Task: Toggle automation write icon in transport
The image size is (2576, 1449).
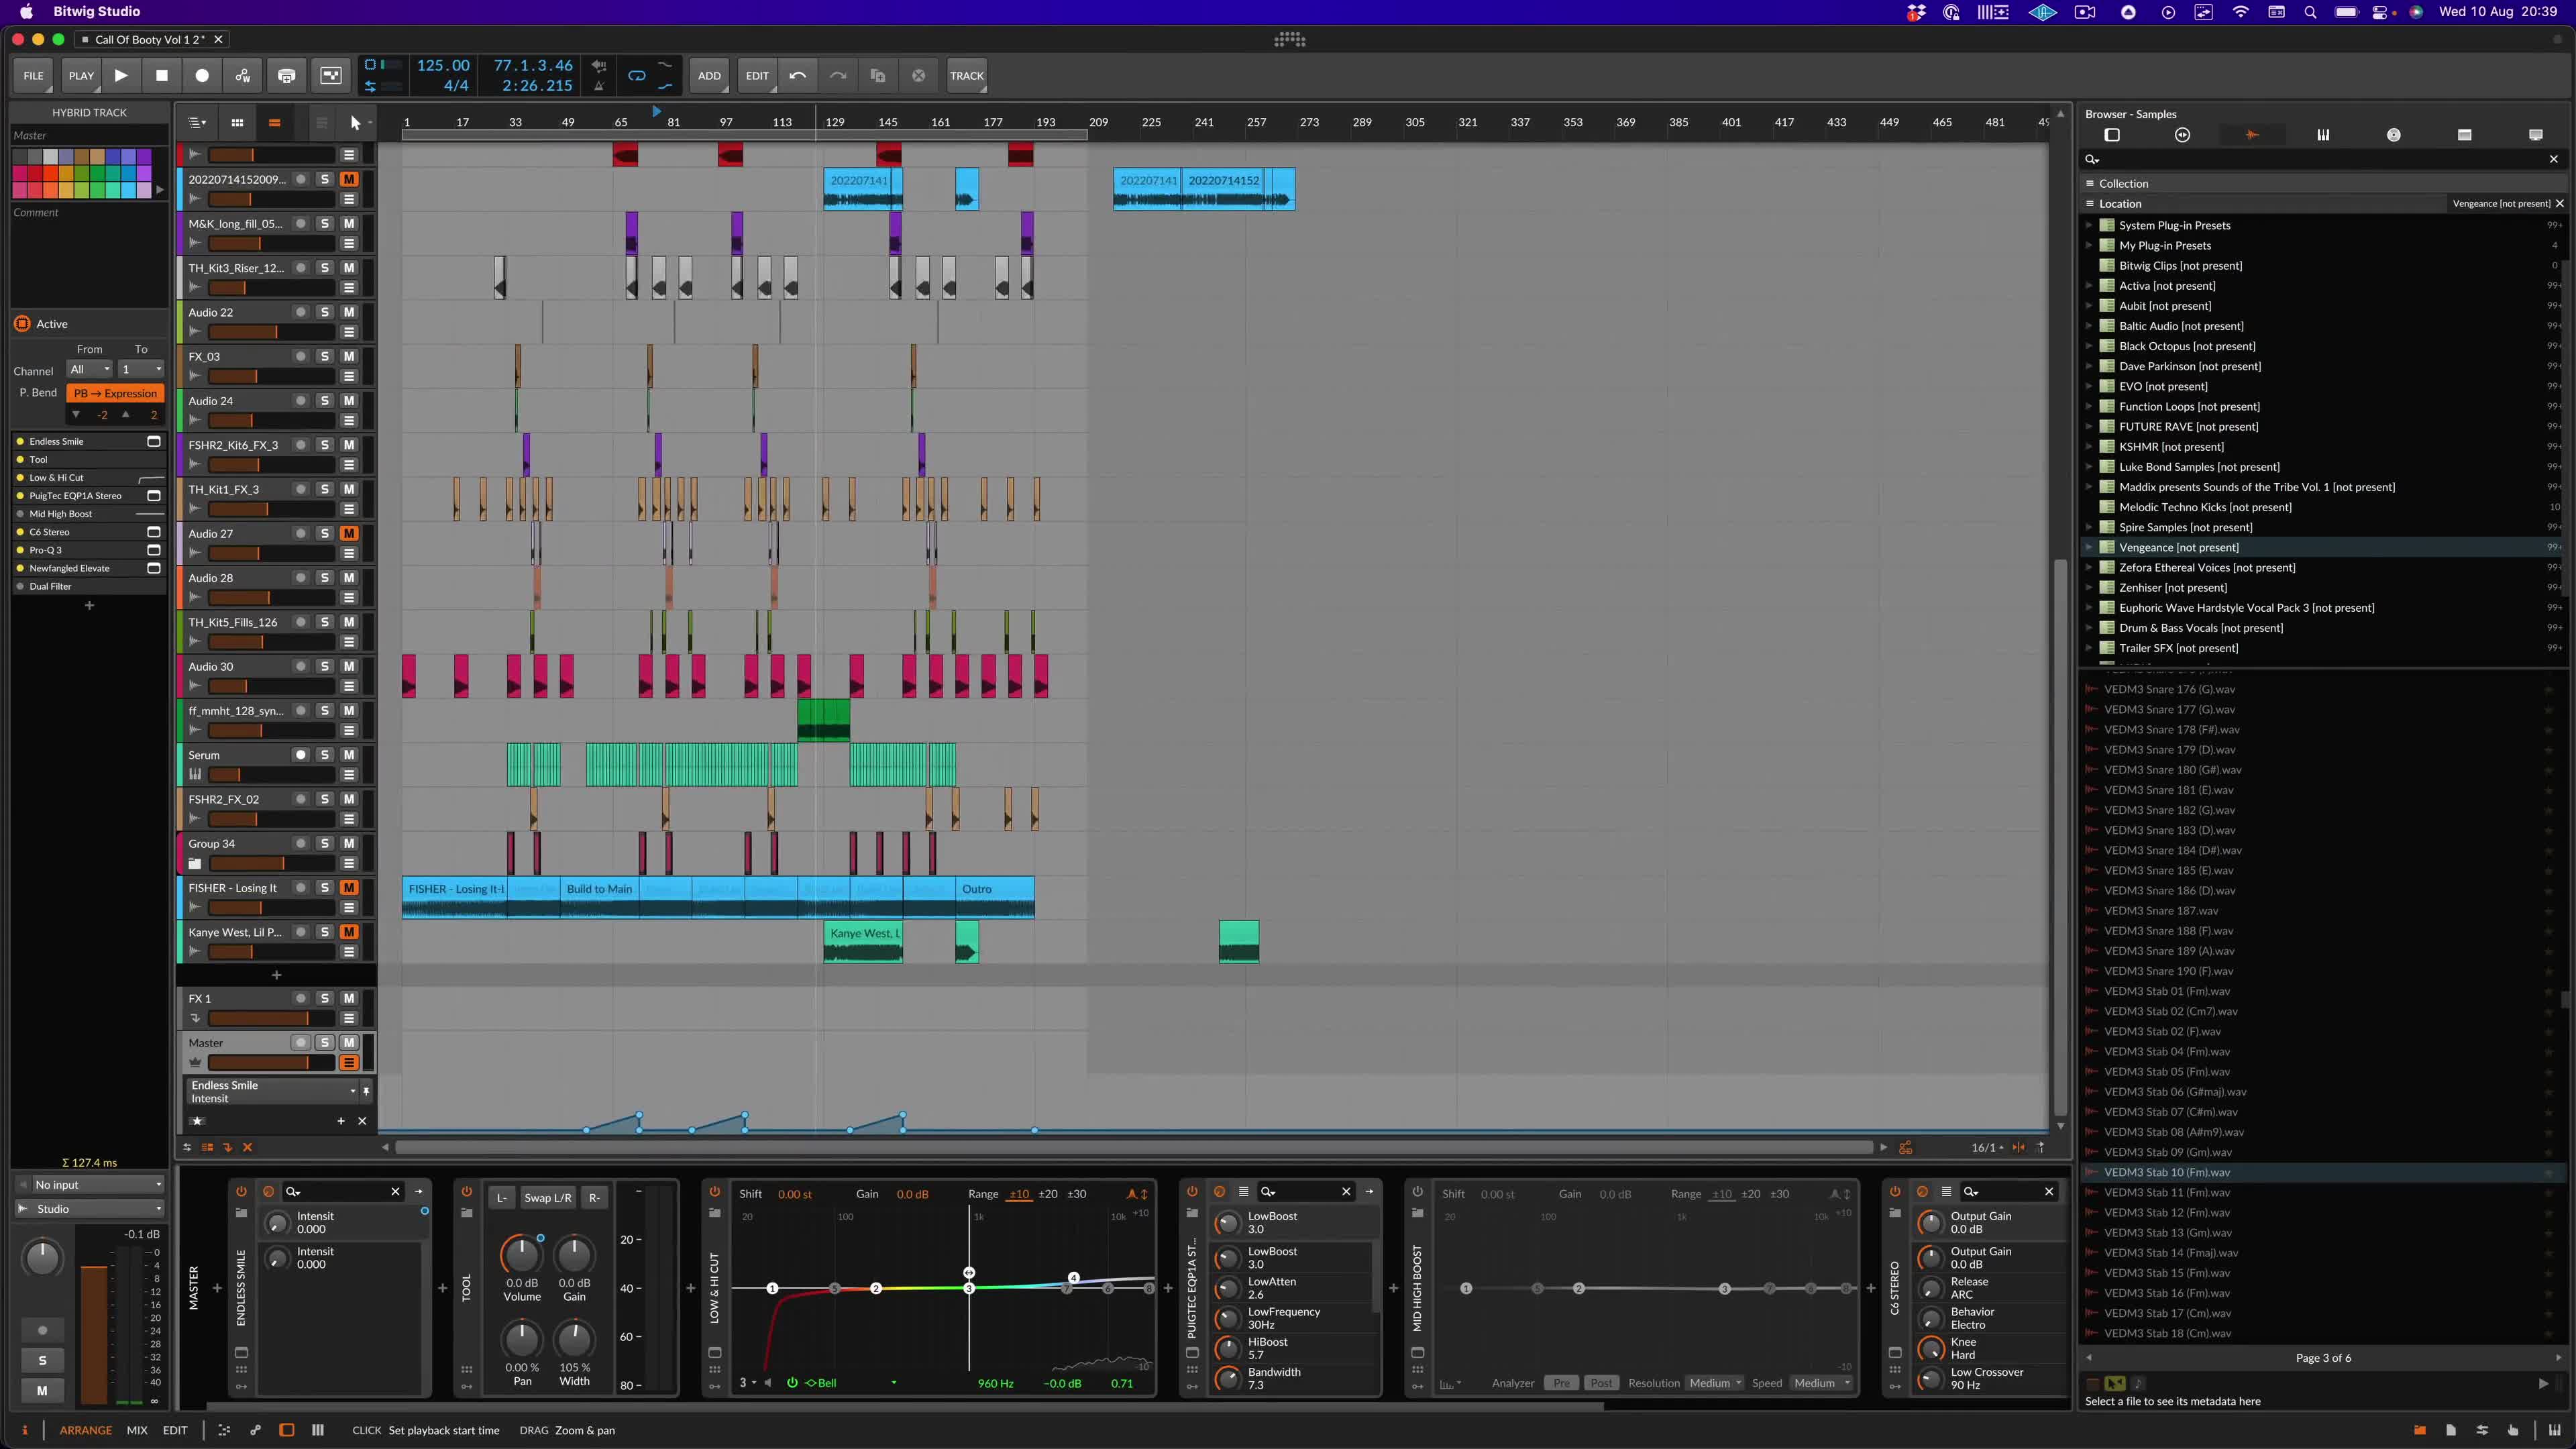Action: pyautogui.click(x=243, y=75)
